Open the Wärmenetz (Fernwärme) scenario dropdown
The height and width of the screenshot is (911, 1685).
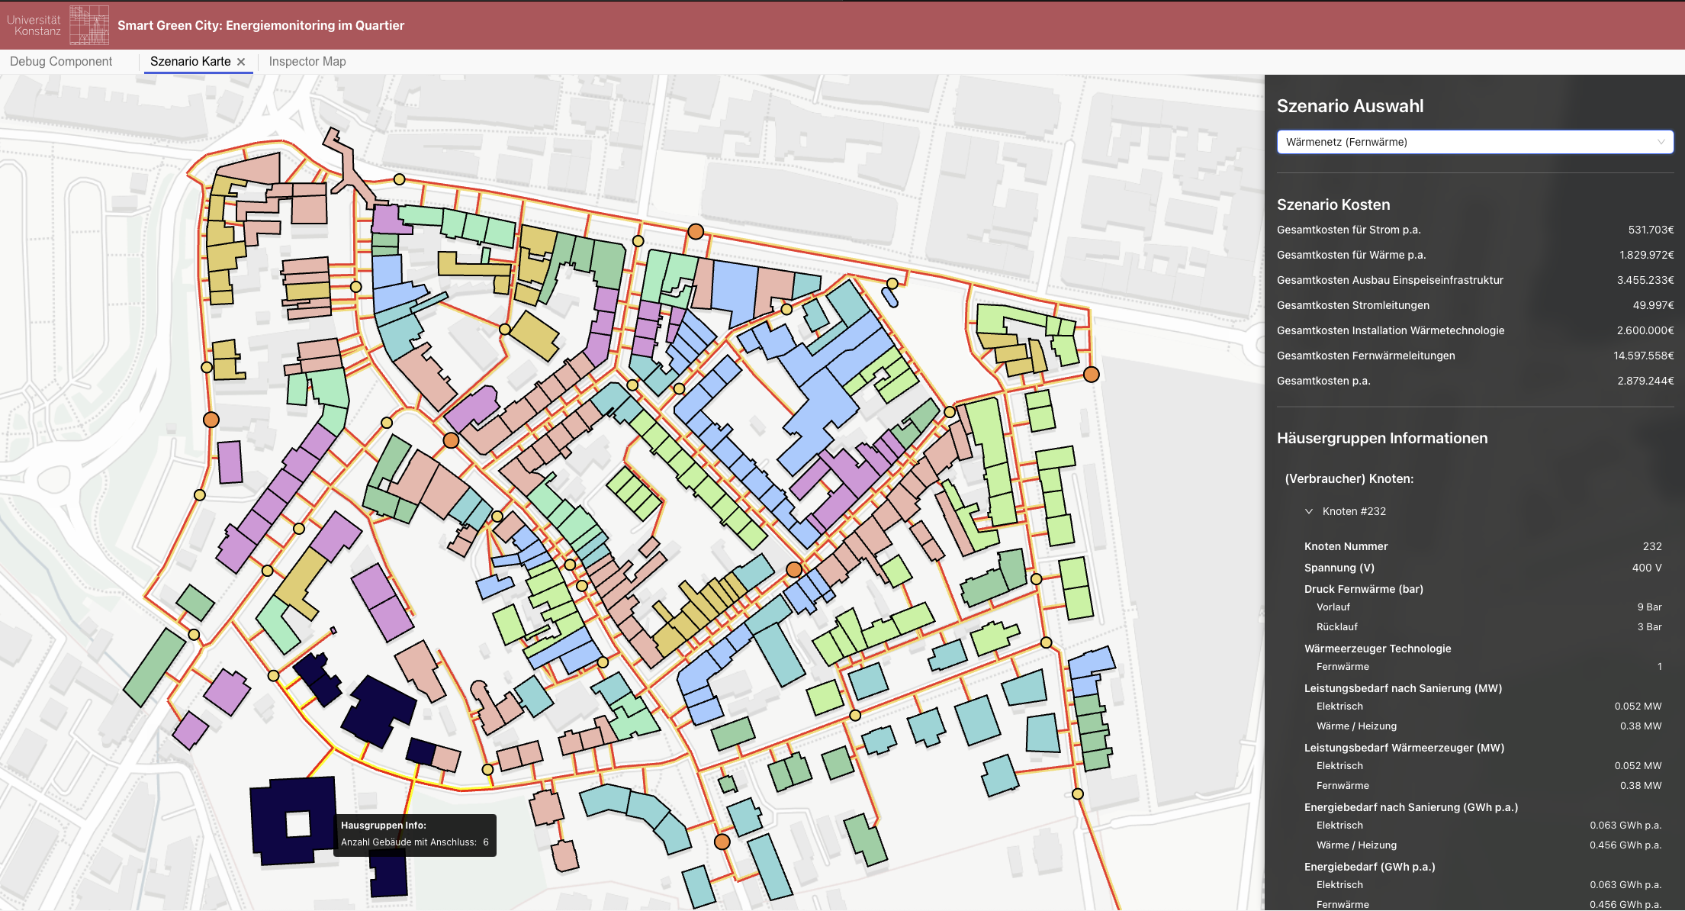tap(1474, 142)
